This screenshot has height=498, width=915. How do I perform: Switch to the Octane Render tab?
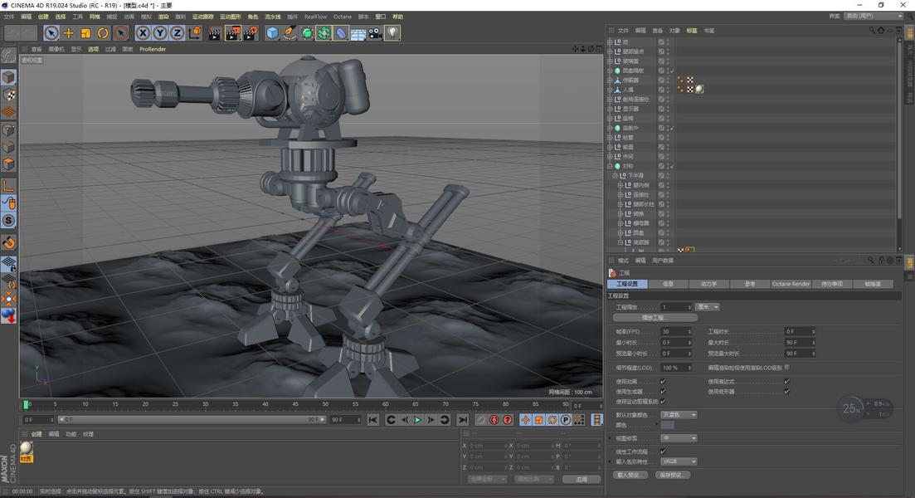coord(791,284)
